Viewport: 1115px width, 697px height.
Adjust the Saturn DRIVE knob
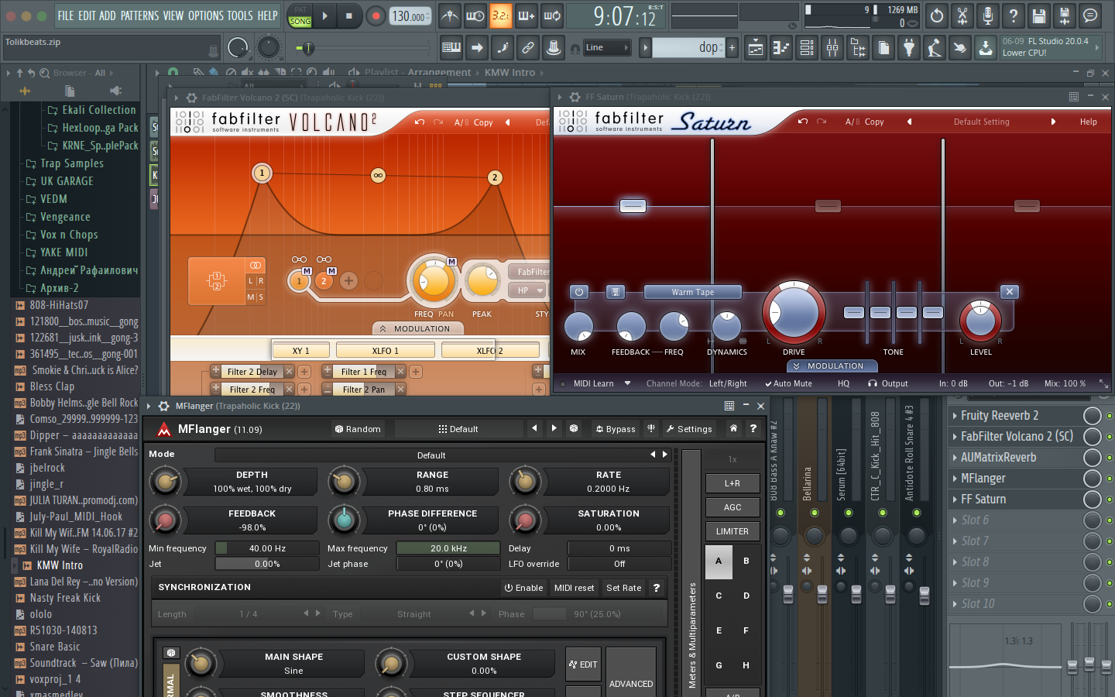tap(794, 312)
